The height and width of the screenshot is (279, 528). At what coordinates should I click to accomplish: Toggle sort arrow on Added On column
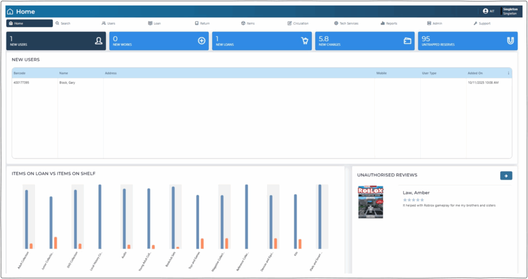point(508,73)
